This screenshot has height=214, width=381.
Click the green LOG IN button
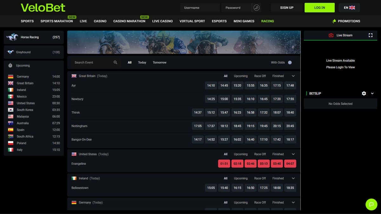click(320, 8)
